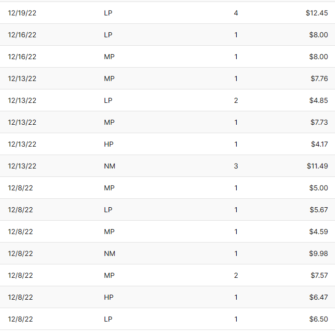
Task: Click HP condition in the $6.47 row
Action: (109, 297)
